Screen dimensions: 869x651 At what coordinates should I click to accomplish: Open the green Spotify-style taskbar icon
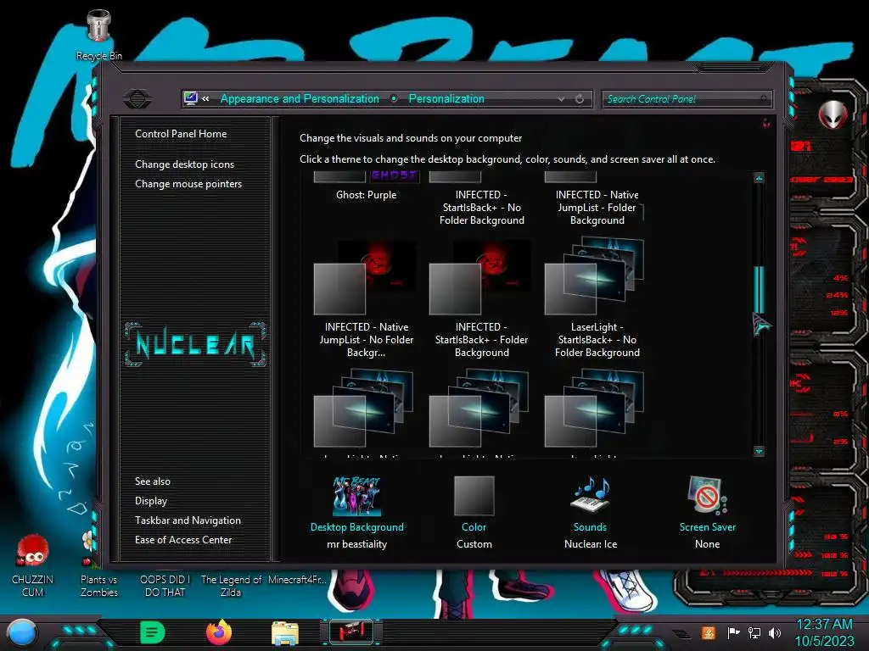pos(153,632)
